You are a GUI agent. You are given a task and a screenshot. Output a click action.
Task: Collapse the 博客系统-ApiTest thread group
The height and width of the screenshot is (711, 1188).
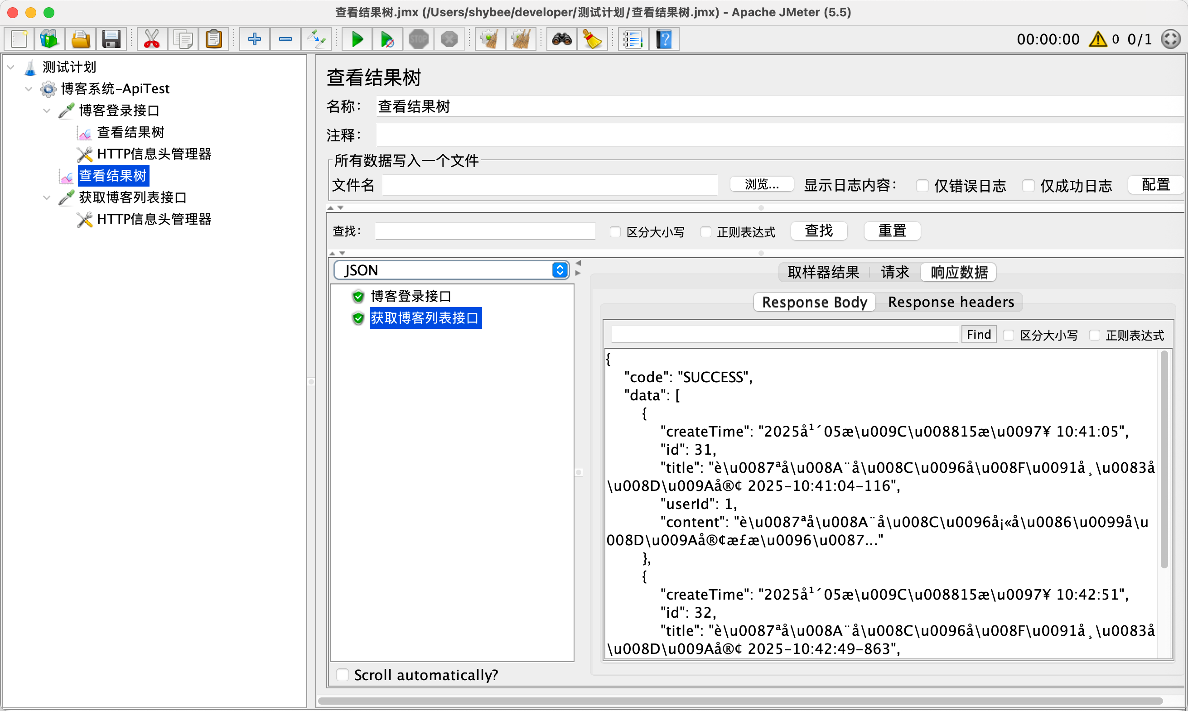(x=29, y=89)
